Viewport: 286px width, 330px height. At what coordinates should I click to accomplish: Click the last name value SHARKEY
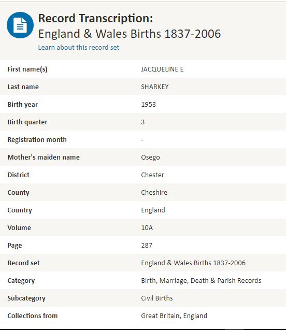(x=155, y=87)
